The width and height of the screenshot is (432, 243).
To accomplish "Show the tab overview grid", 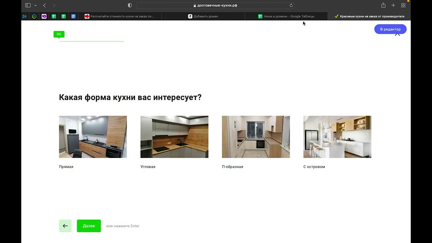I will tap(403, 5).
